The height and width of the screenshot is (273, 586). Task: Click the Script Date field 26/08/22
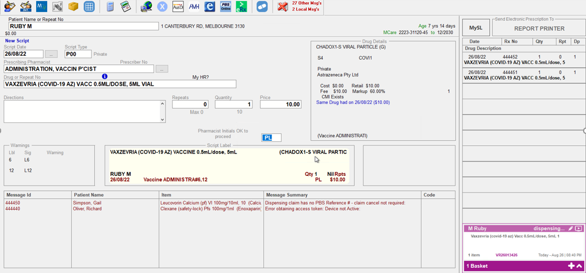coord(24,54)
